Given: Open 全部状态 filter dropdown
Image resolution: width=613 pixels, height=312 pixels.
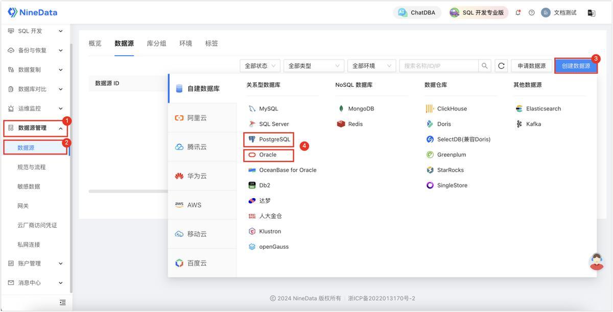Looking at the screenshot, I should [x=260, y=66].
